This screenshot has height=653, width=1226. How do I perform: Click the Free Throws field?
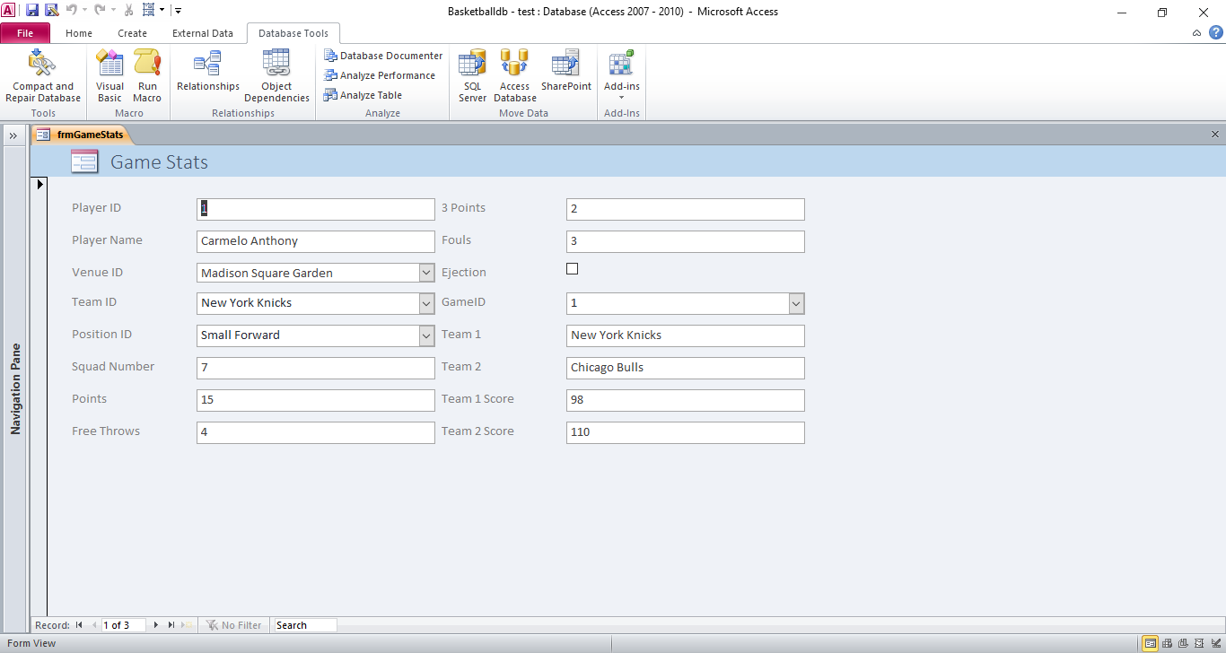[x=316, y=432]
